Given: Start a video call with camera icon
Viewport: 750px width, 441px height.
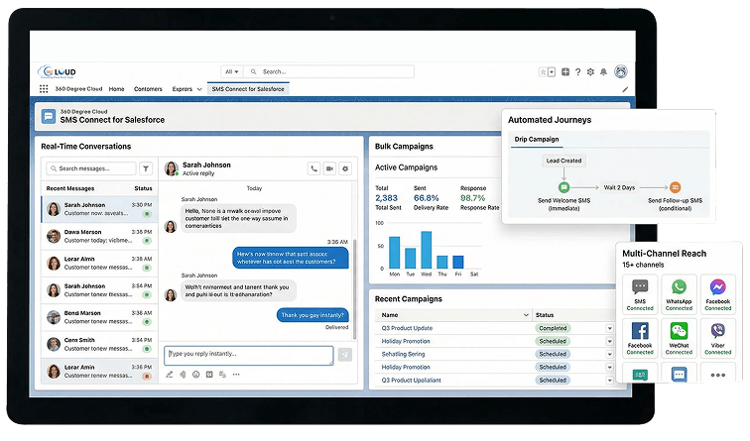Looking at the screenshot, I should pos(329,168).
